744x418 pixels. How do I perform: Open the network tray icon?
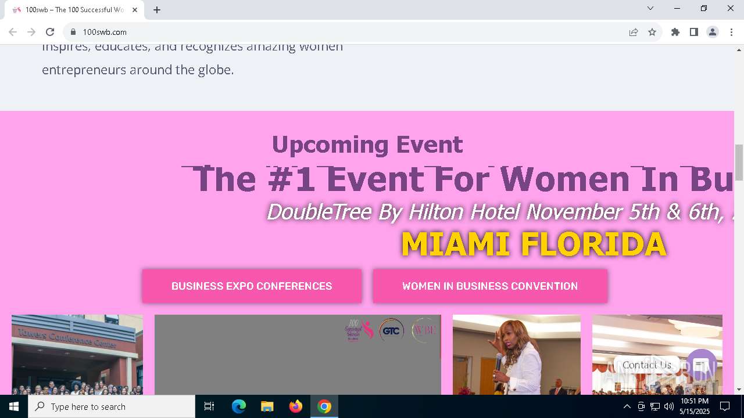[x=655, y=406]
